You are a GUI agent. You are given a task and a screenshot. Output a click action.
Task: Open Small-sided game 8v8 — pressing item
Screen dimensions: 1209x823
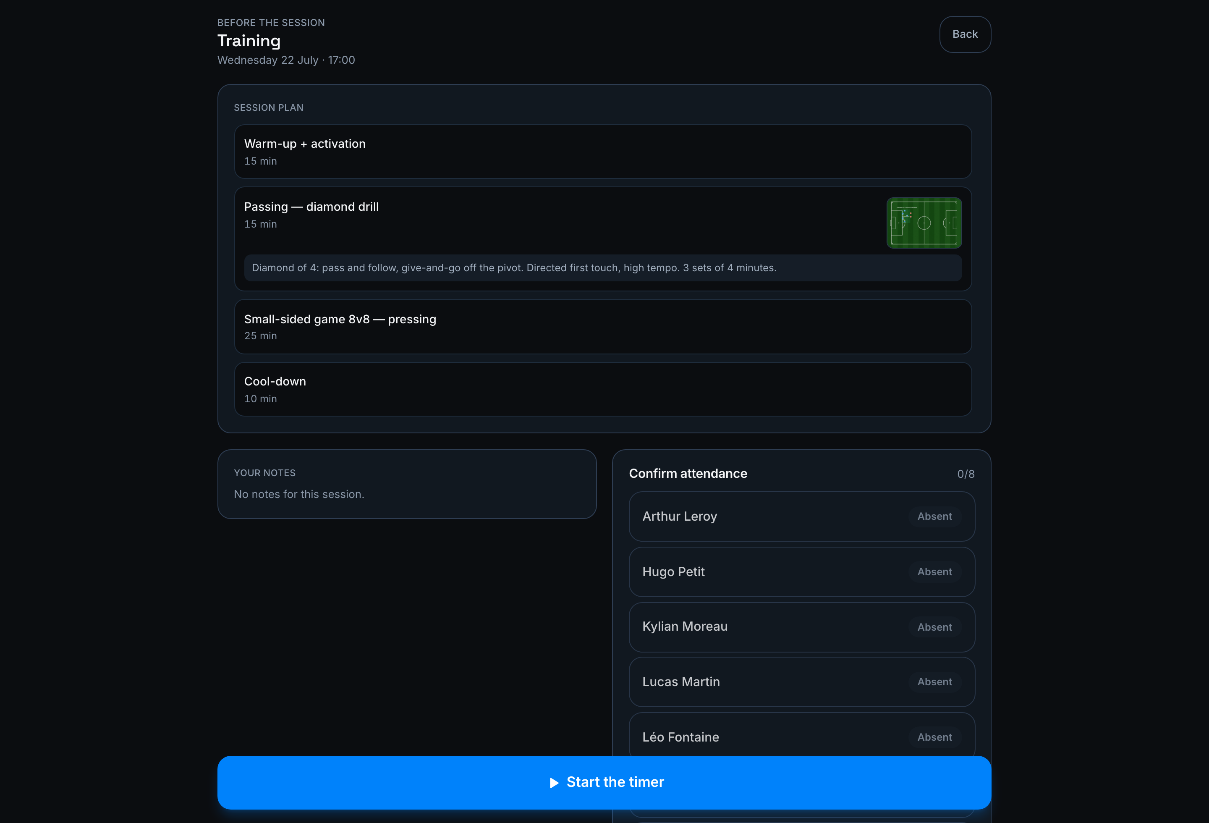click(x=603, y=327)
